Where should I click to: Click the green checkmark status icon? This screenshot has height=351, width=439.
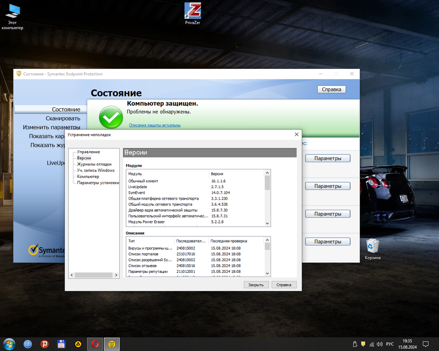pos(111,118)
